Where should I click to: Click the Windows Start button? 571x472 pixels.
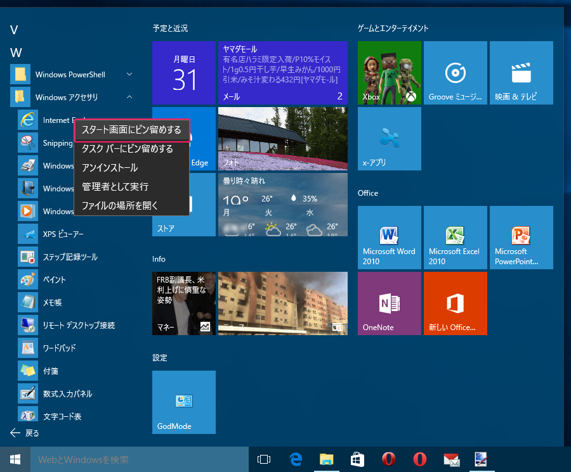pyautogui.click(x=15, y=459)
